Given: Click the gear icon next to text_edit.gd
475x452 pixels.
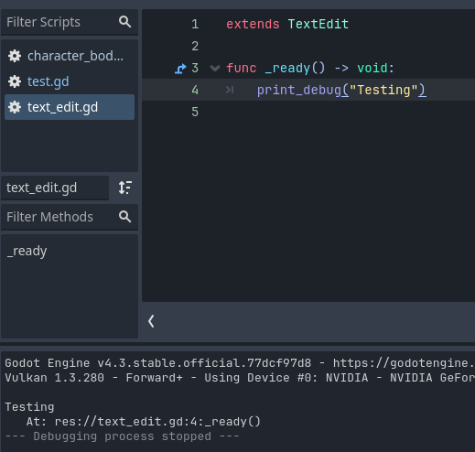Looking at the screenshot, I should click(15, 107).
